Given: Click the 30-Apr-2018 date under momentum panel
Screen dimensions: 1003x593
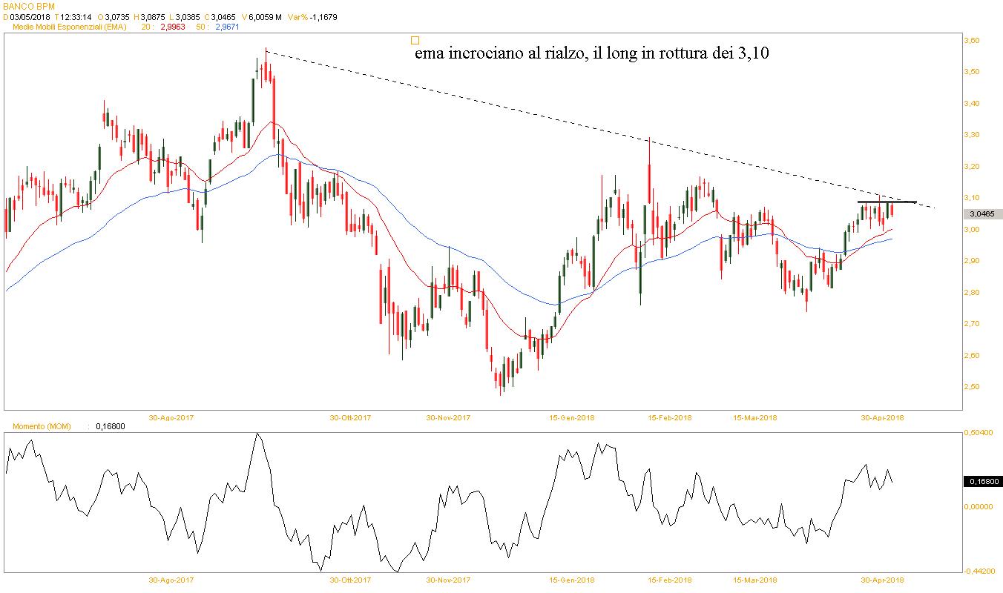Looking at the screenshot, I should click(x=881, y=580).
